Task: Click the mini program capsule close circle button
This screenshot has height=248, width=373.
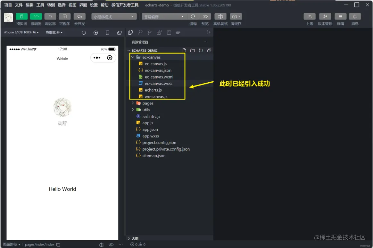Action: coord(110,58)
